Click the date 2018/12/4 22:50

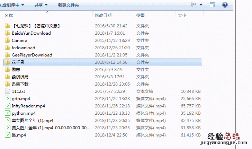111,135
